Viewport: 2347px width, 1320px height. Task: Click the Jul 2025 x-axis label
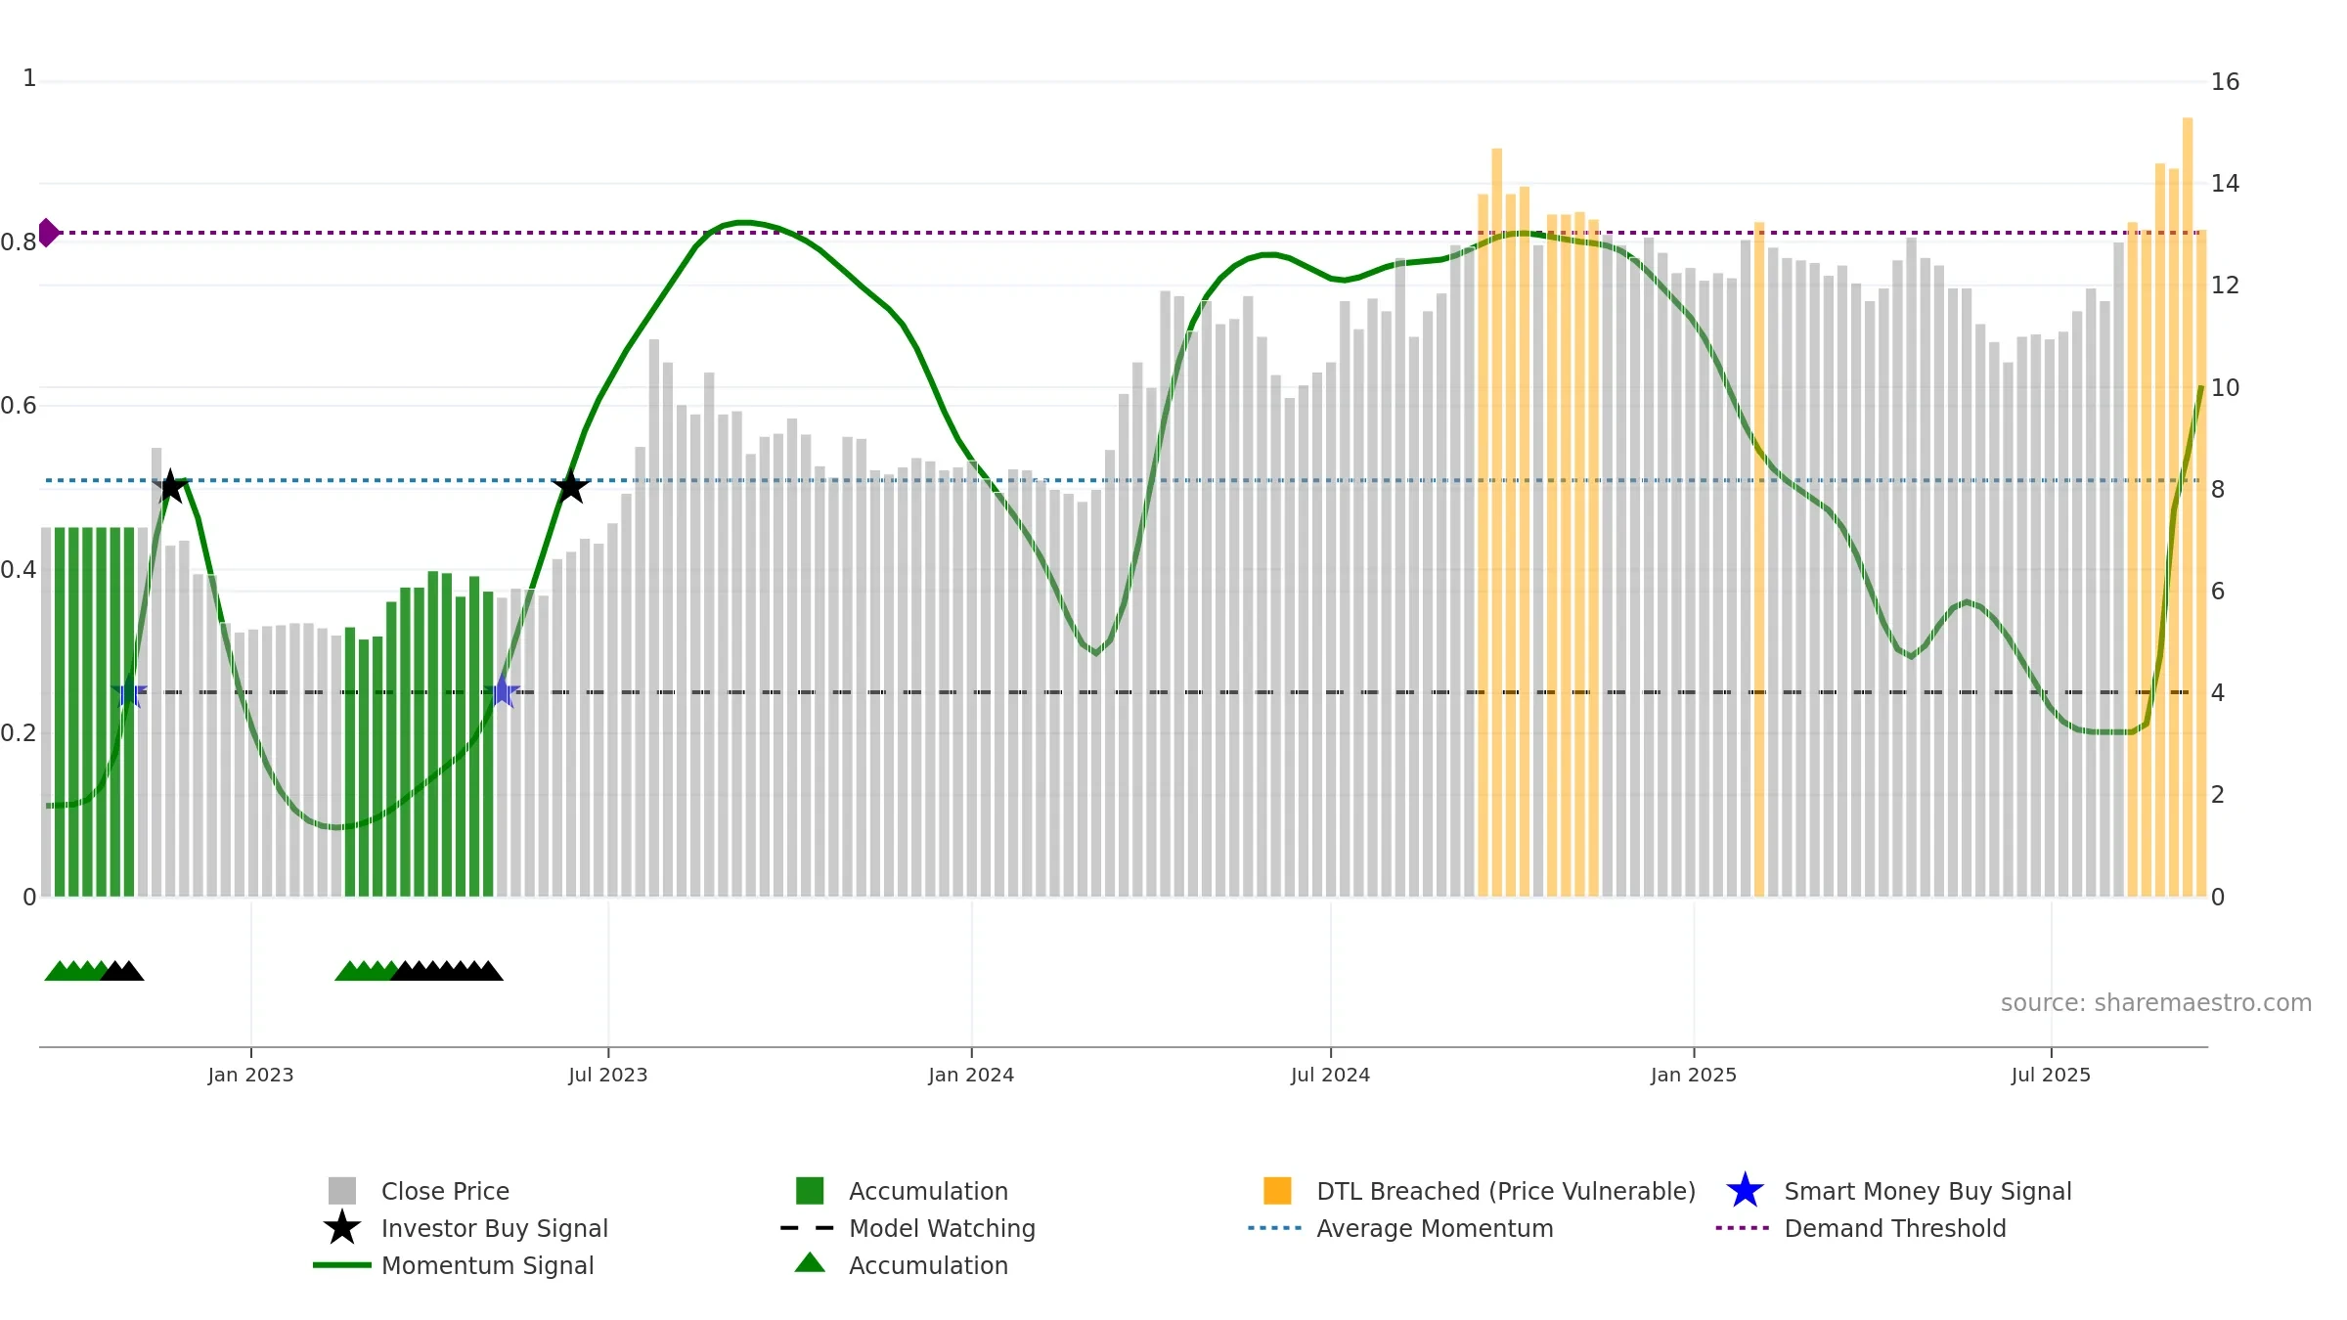pos(2051,1075)
